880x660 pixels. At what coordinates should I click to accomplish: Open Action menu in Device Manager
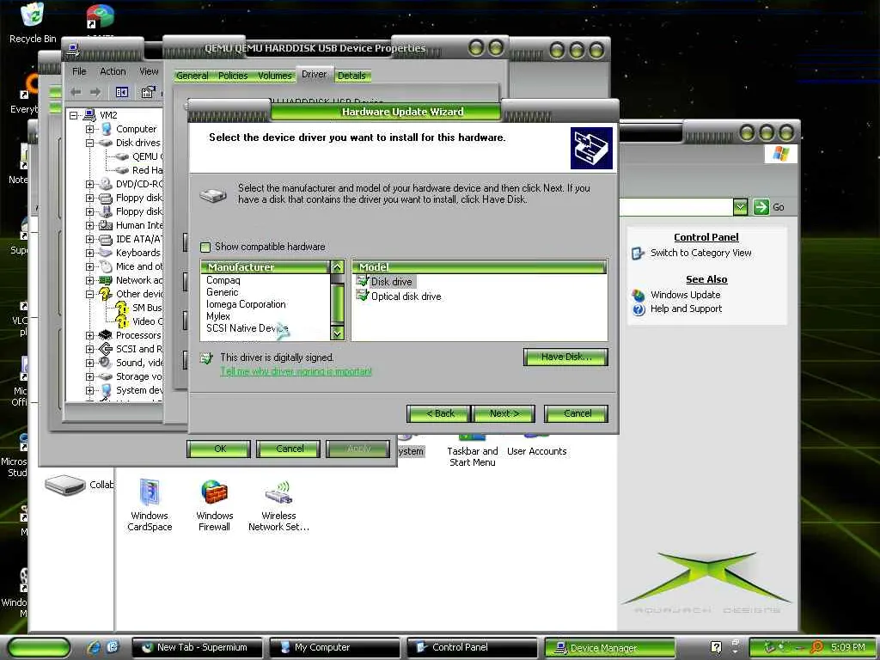[113, 71]
